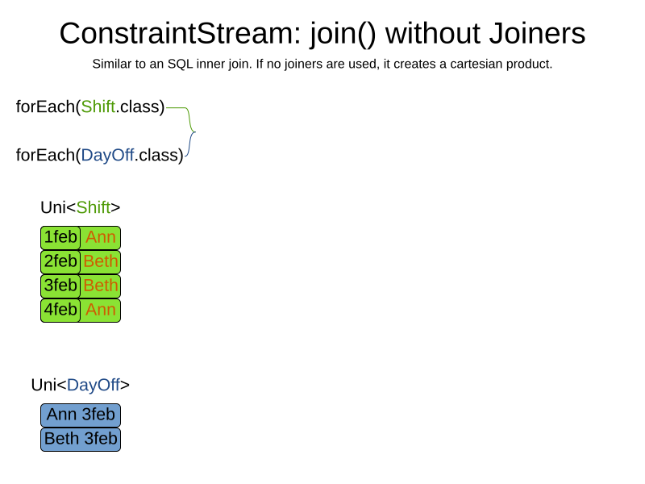
Task: Click the Uni<Shift> label
Action: coord(80,207)
